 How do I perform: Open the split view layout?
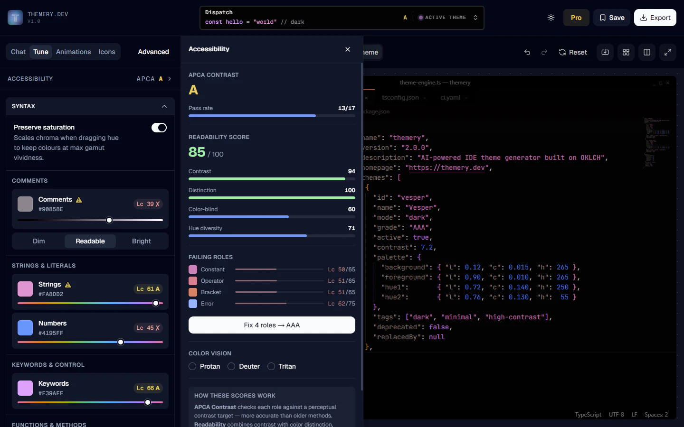pyautogui.click(x=646, y=52)
